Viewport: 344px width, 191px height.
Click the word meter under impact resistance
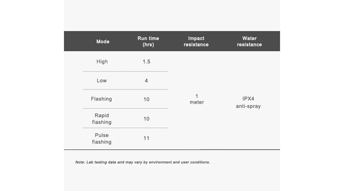pyautogui.click(x=197, y=102)
